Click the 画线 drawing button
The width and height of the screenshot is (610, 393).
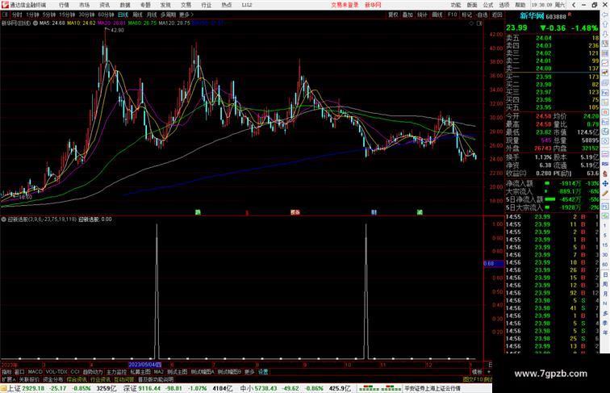tap(437, 15)
